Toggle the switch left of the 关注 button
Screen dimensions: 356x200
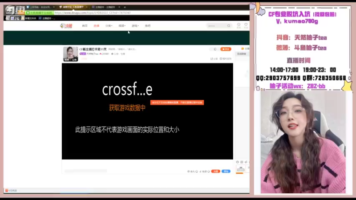(x=215, y=49)
